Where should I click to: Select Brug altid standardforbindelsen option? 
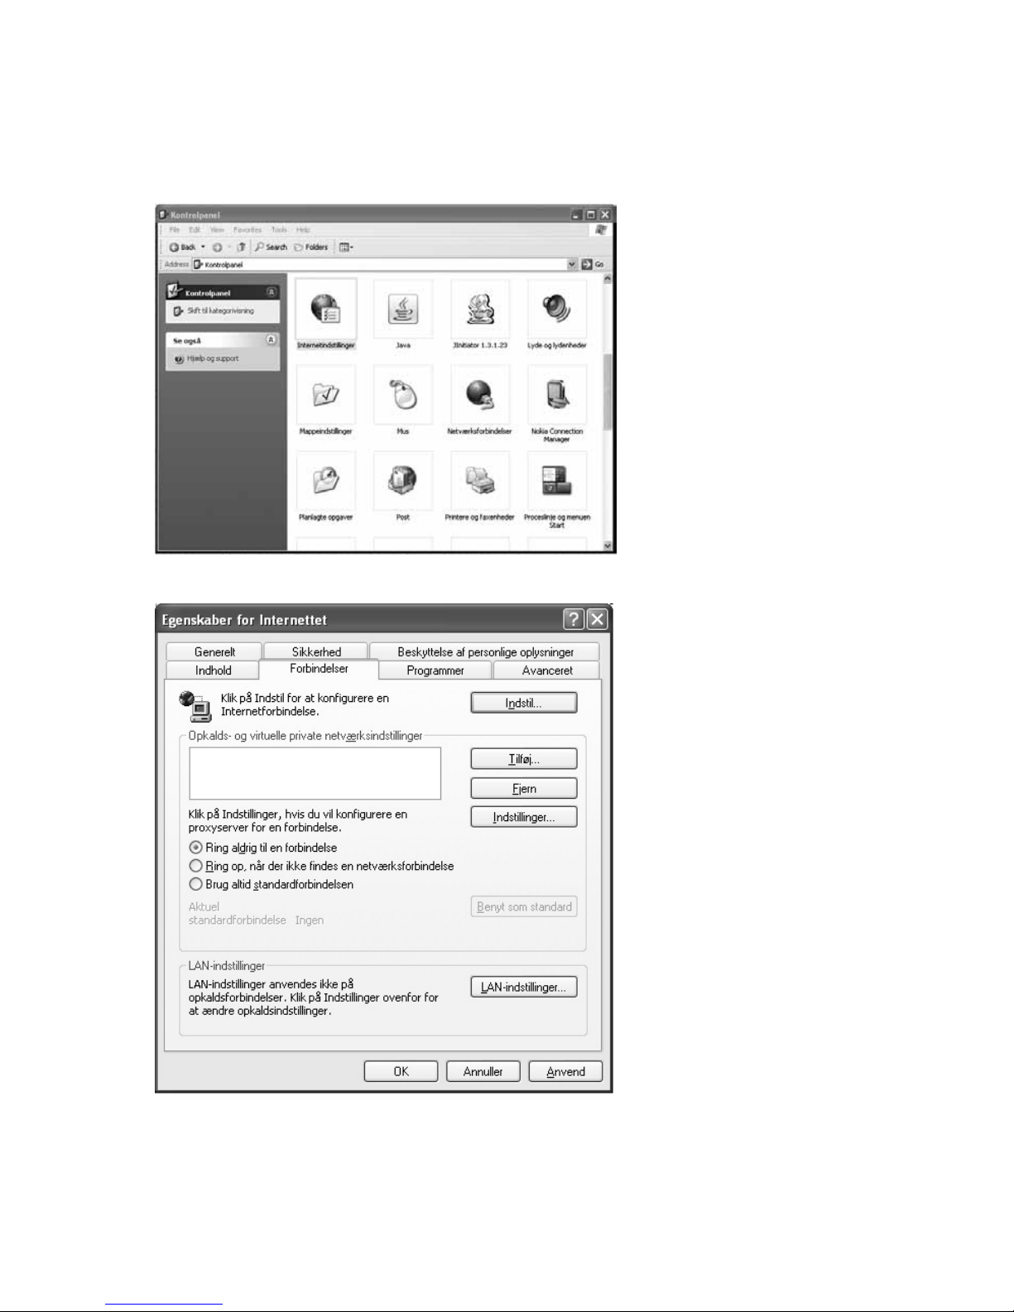[x=272, y=884]
